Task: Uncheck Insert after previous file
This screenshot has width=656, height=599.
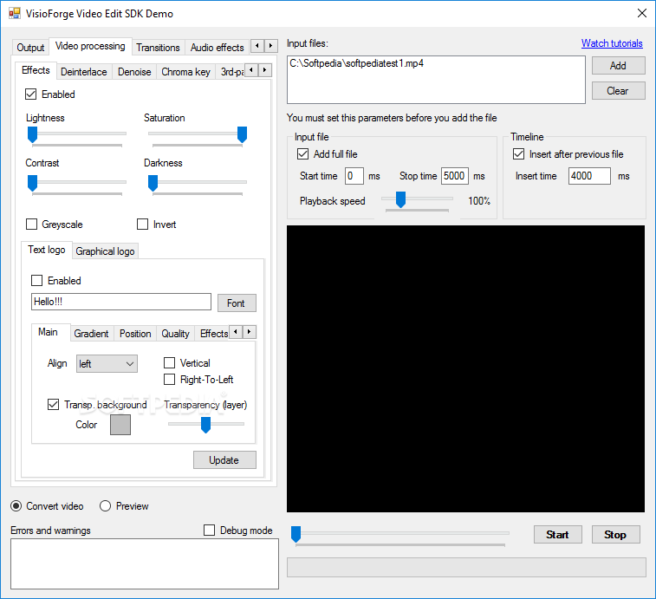Action: (519, 154)
